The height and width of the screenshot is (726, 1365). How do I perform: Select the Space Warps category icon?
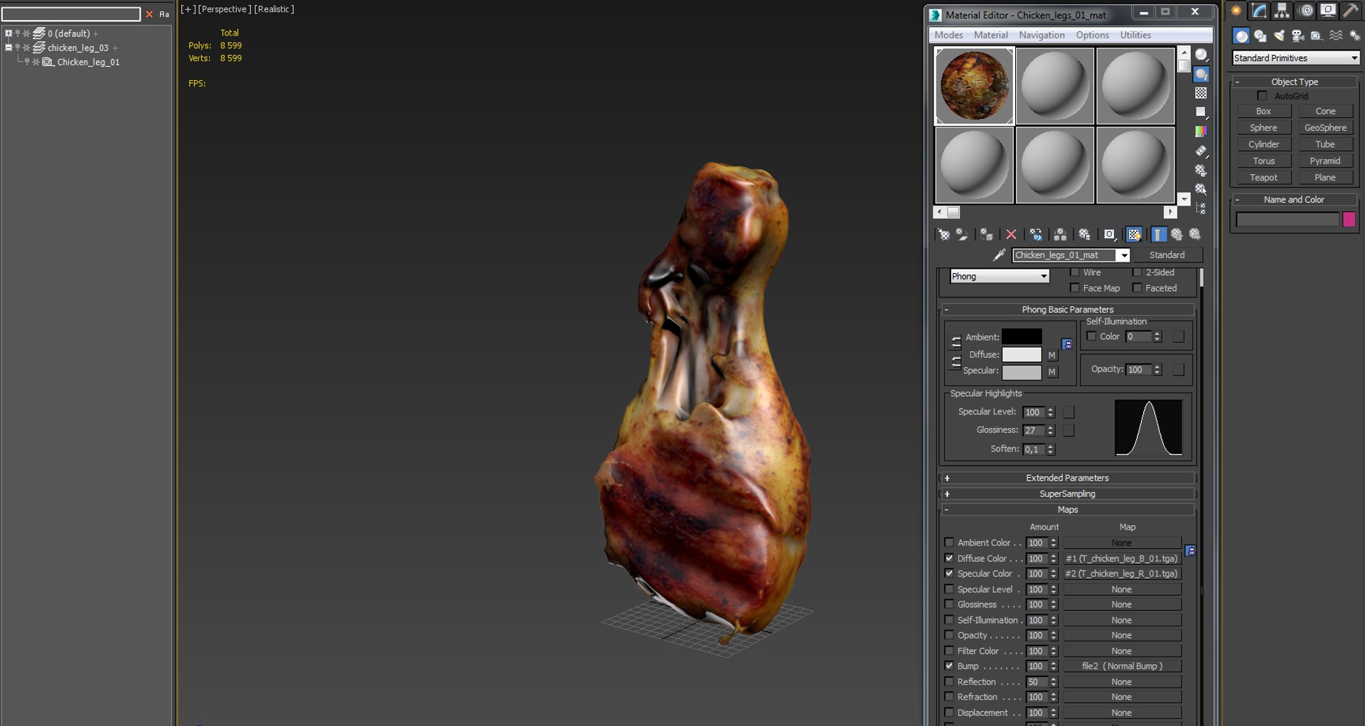pos(1336,36)
